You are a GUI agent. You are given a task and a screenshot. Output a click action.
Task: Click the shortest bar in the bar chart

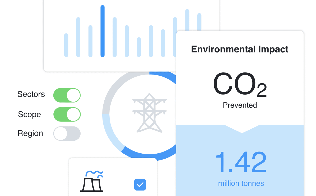pos(139,47)
